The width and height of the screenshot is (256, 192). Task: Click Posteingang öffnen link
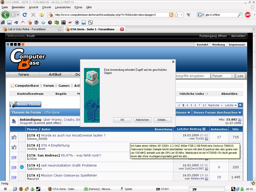pos(213,36)
